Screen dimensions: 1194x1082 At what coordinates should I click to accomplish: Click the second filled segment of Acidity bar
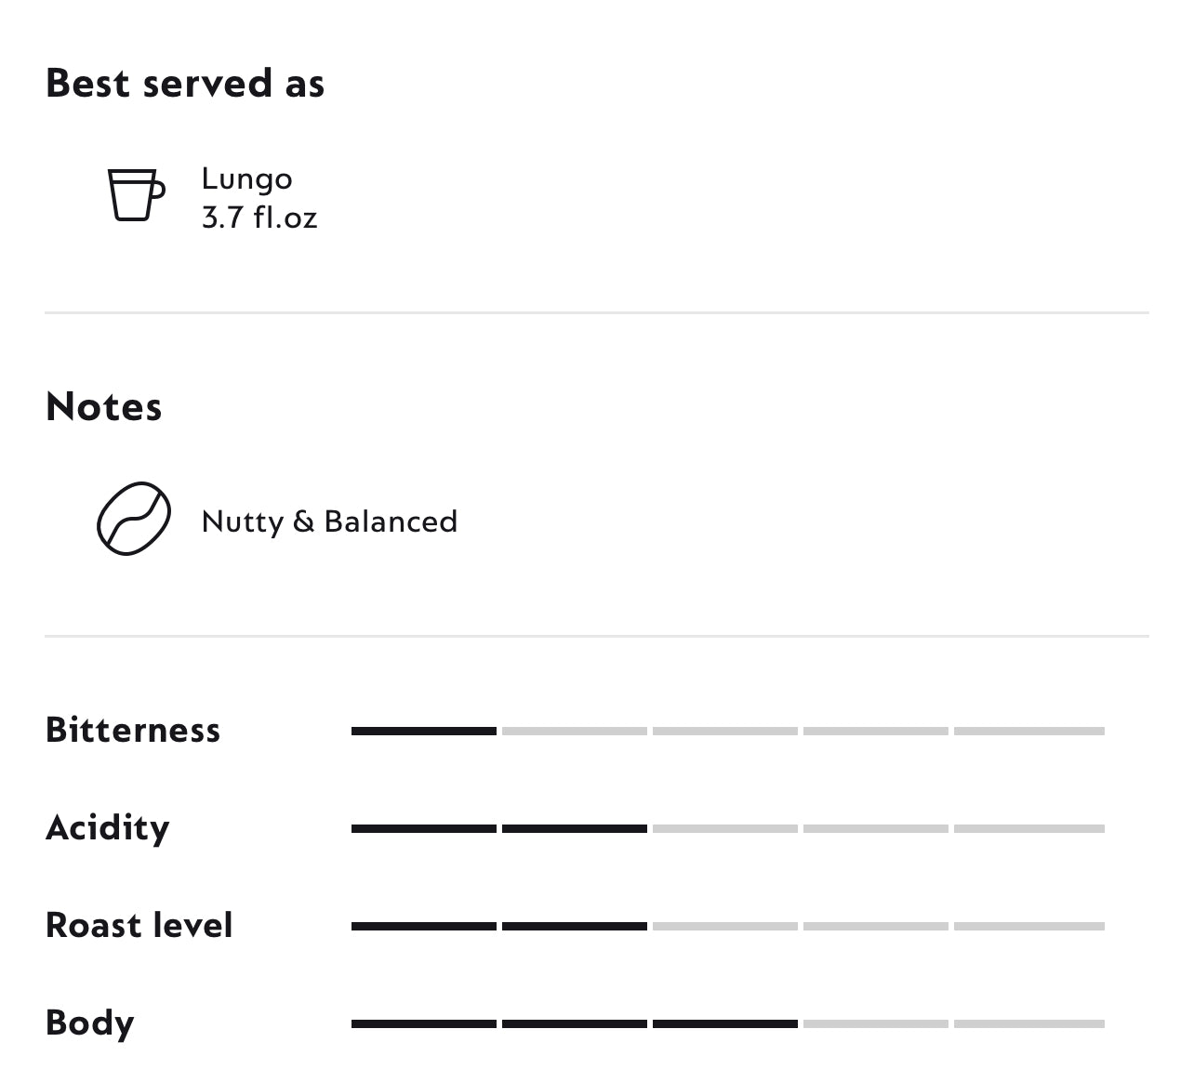(575, 828)
